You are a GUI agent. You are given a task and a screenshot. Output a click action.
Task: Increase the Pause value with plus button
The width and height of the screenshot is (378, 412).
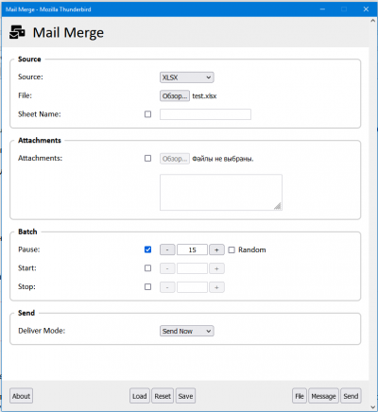point(216,249)
